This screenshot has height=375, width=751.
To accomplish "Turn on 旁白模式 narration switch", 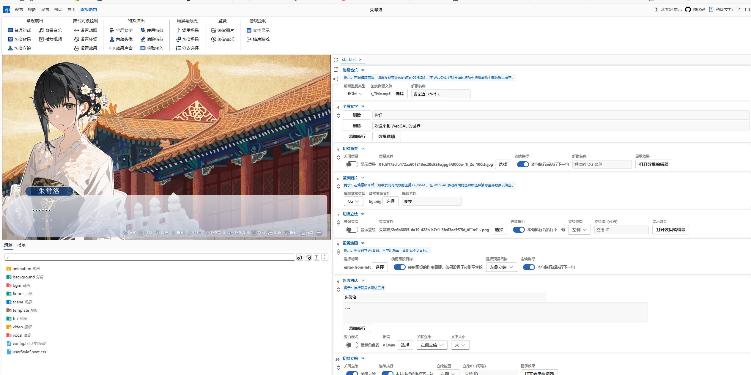I will click(352, 345).
